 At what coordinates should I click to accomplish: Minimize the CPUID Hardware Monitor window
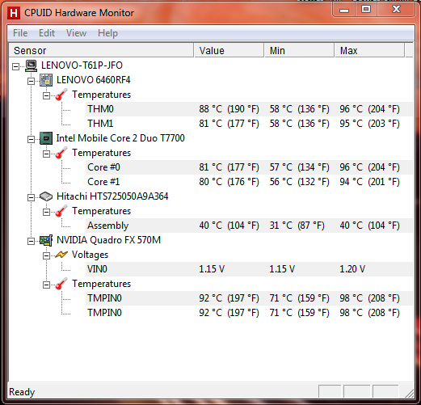[x=344, y=11]
